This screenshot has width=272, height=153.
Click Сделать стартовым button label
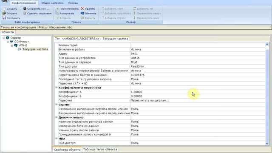pyautogui.click(x=39, y=13)
